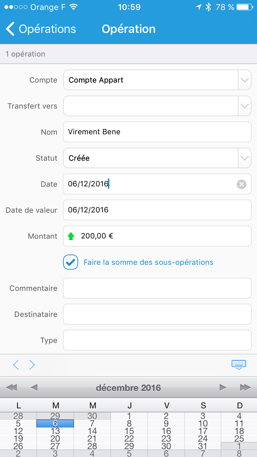This screenshot has height=457, width=257.
Task: Show the next month in the calendar
Action: pos(223,387)
